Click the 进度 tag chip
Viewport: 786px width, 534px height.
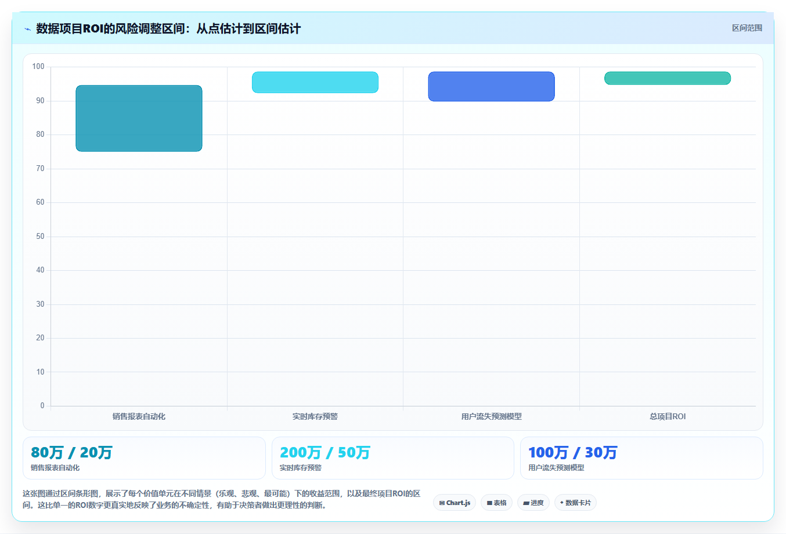tap(533, 503)
